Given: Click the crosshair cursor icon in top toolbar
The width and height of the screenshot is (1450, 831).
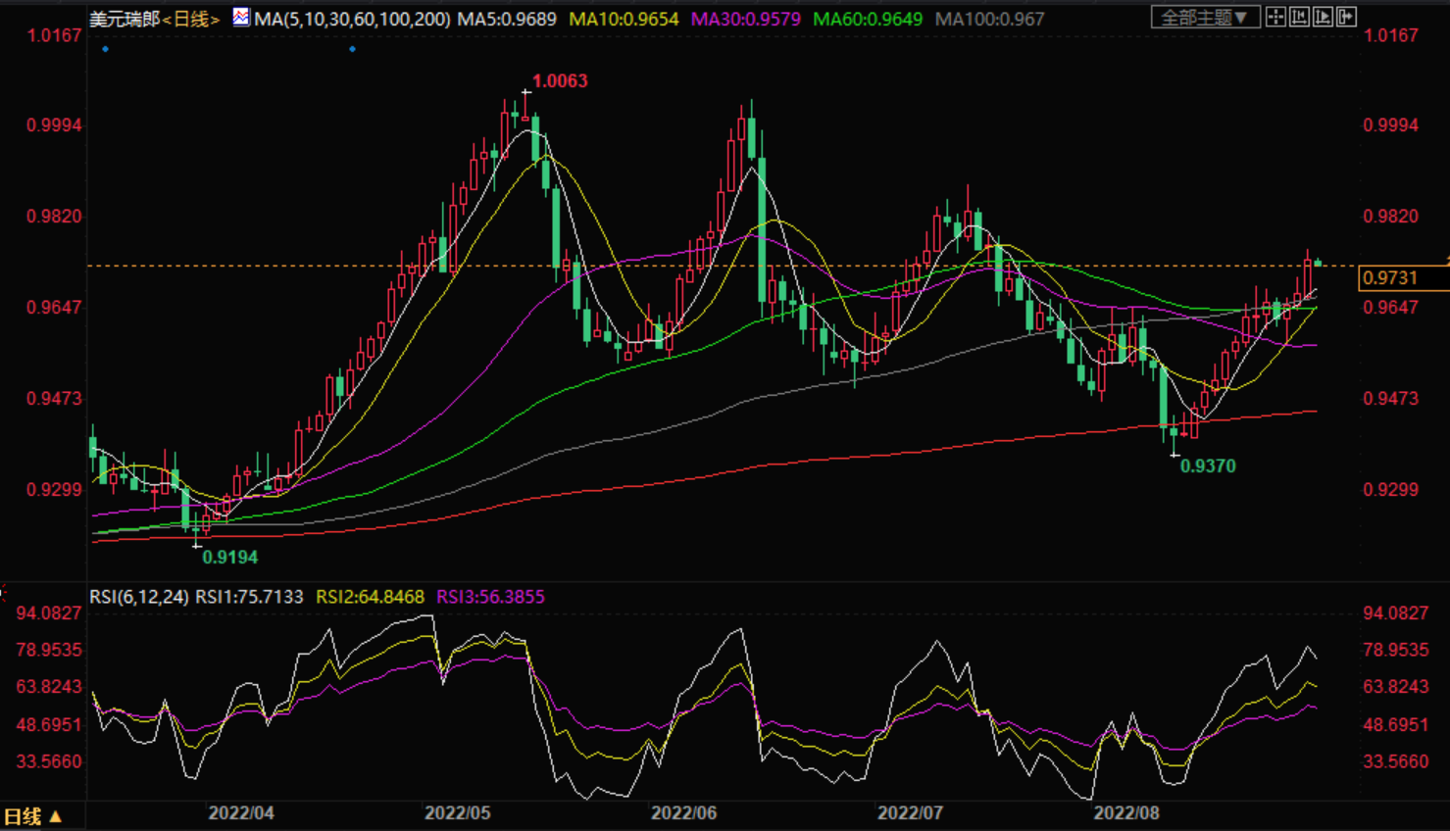Looking at the screenshot, I should pyautogui.click(x=1275, y=17).
